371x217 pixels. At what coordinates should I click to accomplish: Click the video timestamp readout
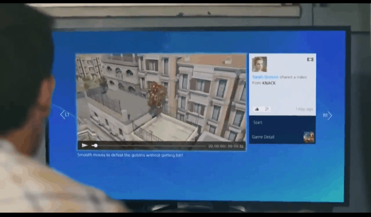(x=226, y=146)
